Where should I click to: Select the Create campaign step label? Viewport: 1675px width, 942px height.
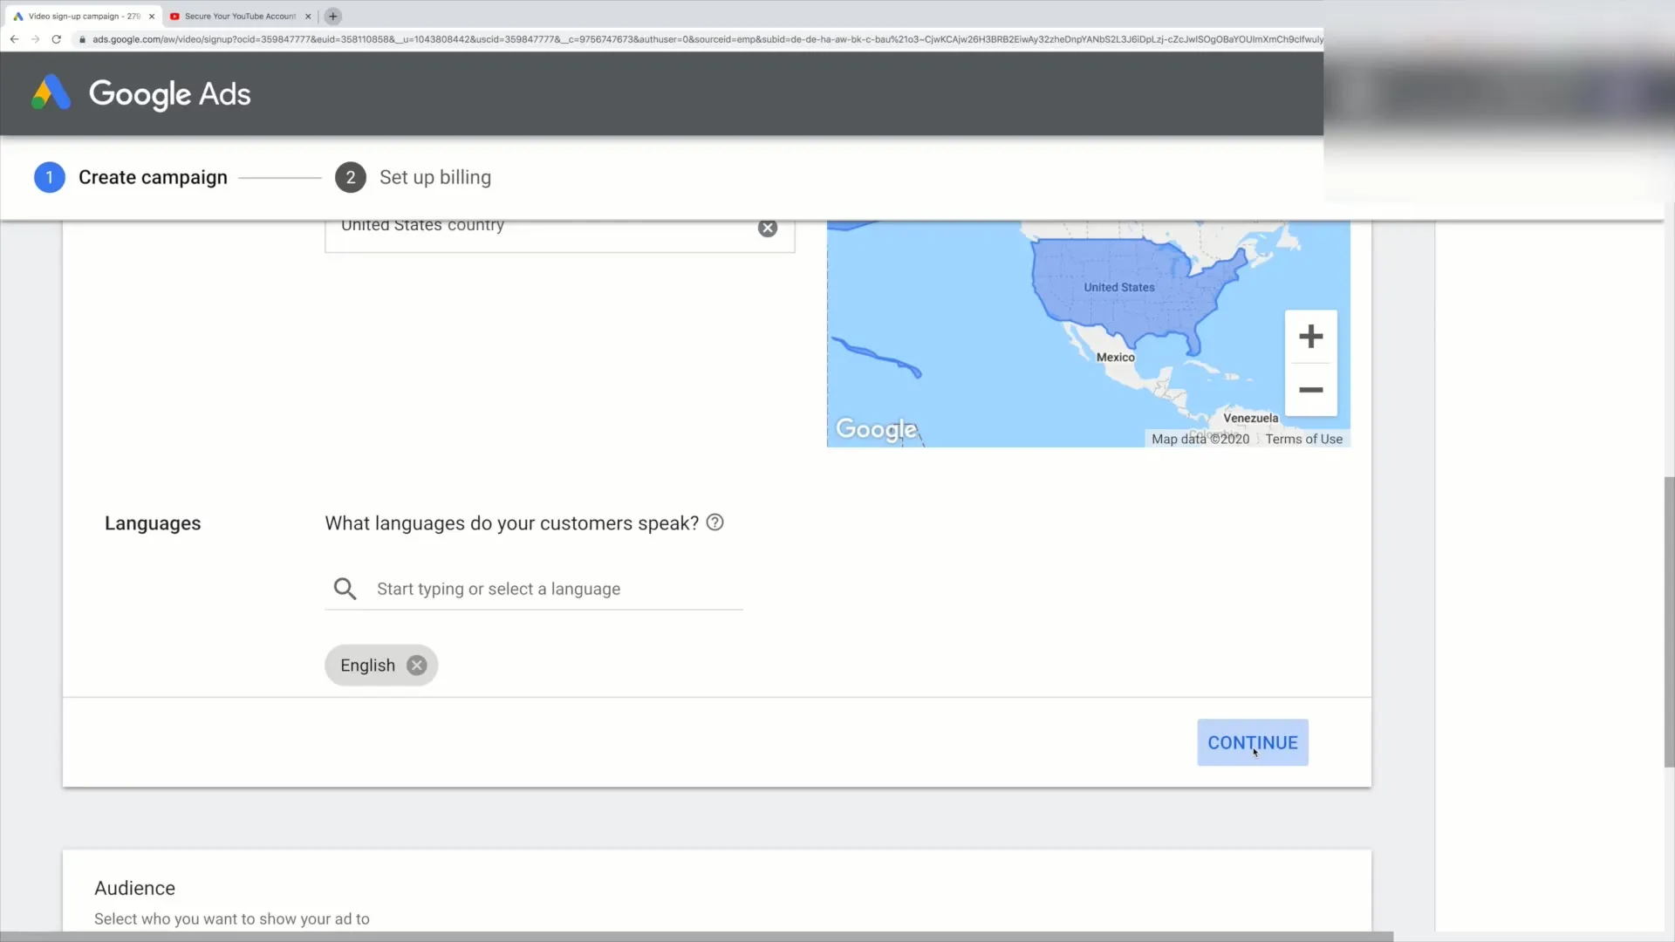(x=152, y=177)
